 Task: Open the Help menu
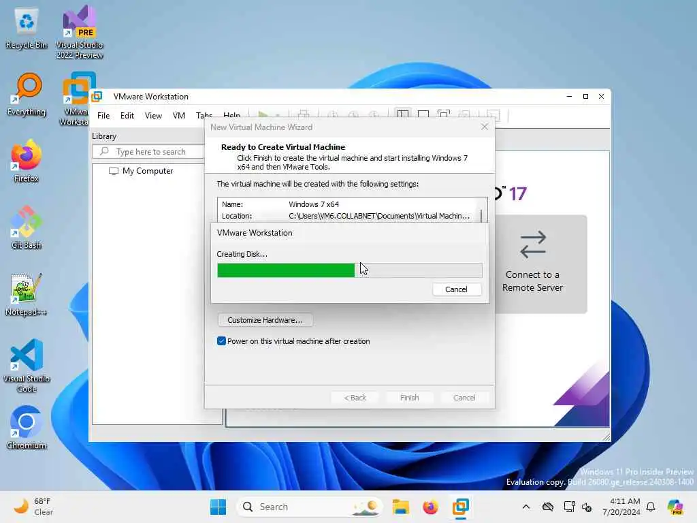pyautogui.click(x=231, y=116)
